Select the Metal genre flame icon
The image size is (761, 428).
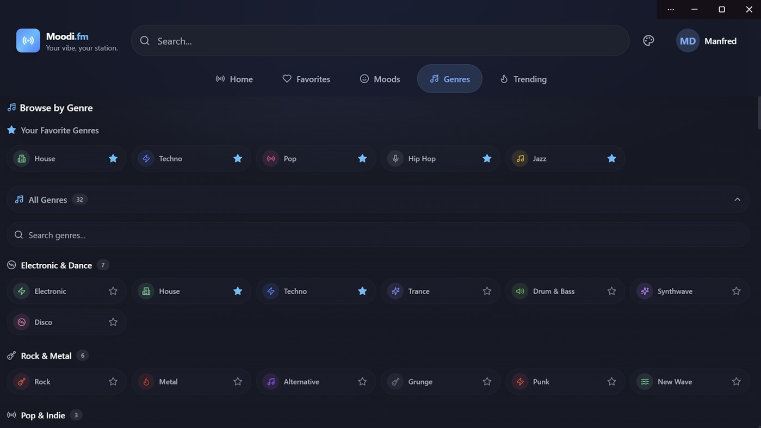coord(146,382)
